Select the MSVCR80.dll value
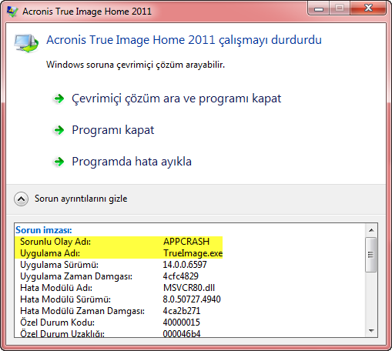This screenshot has width=392, height=351. (189, 288)
